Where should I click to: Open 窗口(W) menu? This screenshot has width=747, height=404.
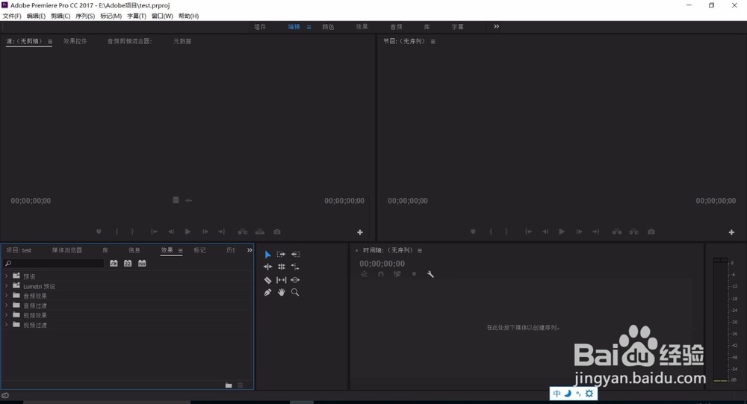point(162,16)
